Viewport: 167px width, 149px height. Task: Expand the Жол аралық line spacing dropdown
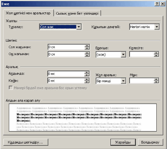tap(123, 81)
